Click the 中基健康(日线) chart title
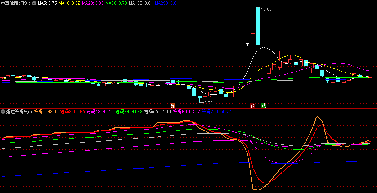The width and height of the screenshot is (377, 193). pos(16,3)
